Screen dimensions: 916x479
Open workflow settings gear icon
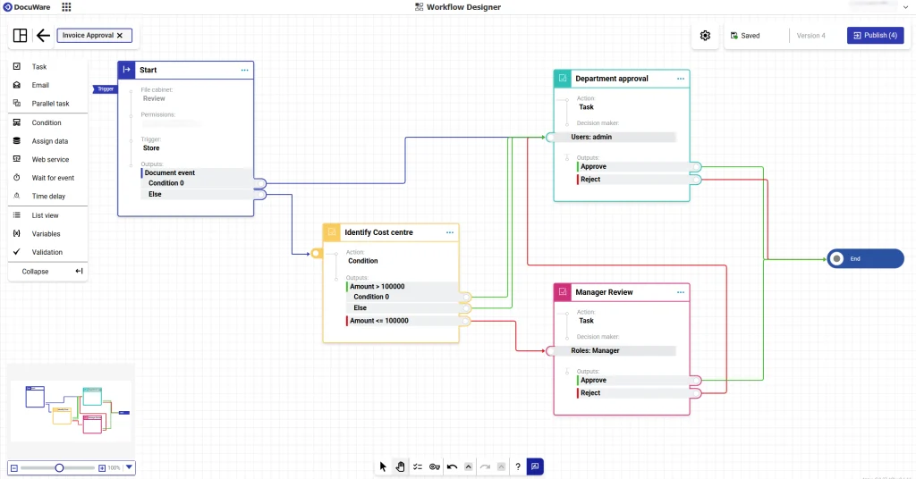click(x=705, y=36)
